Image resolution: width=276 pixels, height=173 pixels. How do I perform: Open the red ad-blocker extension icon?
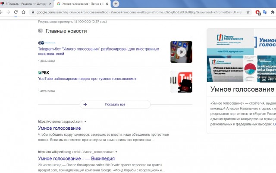pyautogui.click(x=258, y=13)
